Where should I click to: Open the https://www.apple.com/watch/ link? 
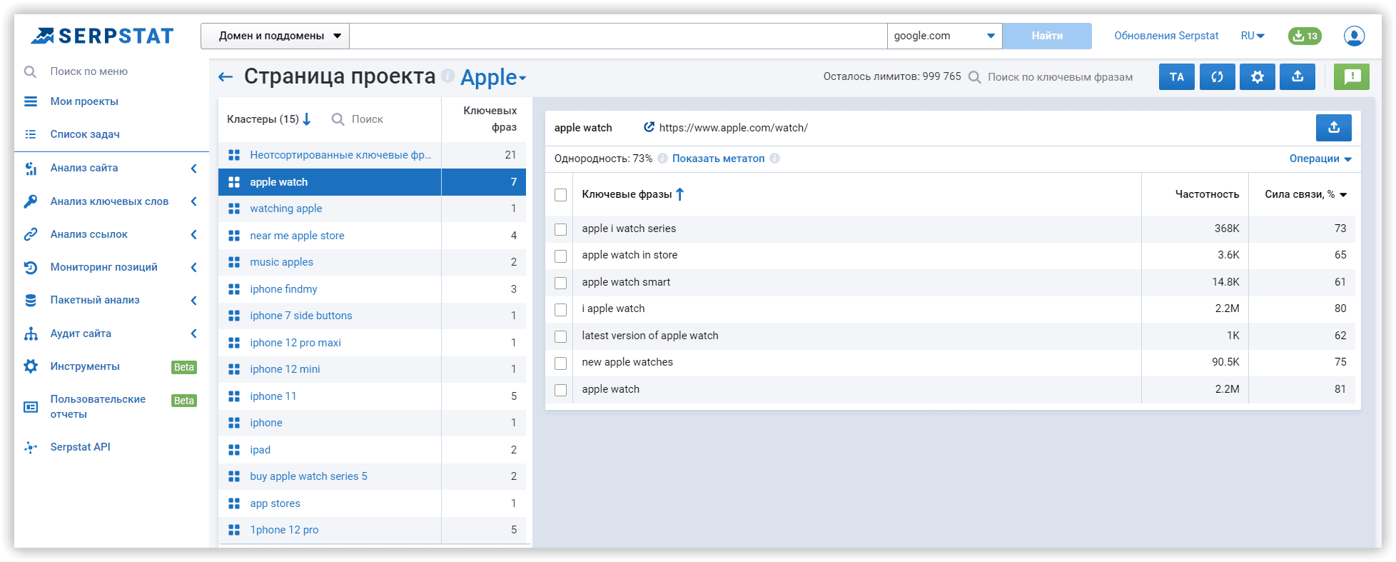click(734, 128)
